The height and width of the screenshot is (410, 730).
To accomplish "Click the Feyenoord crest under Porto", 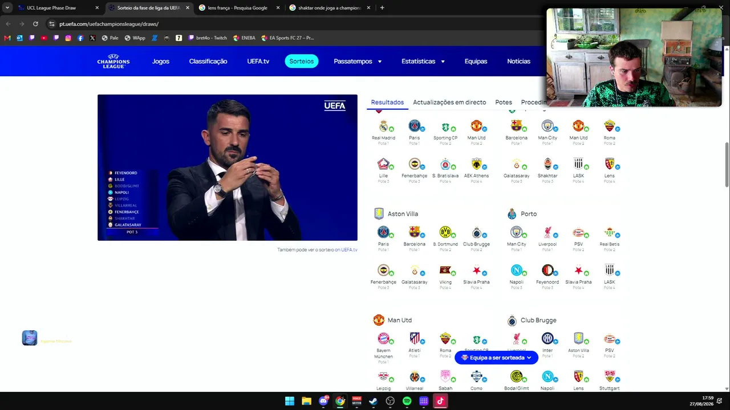I will coord(547,270).
